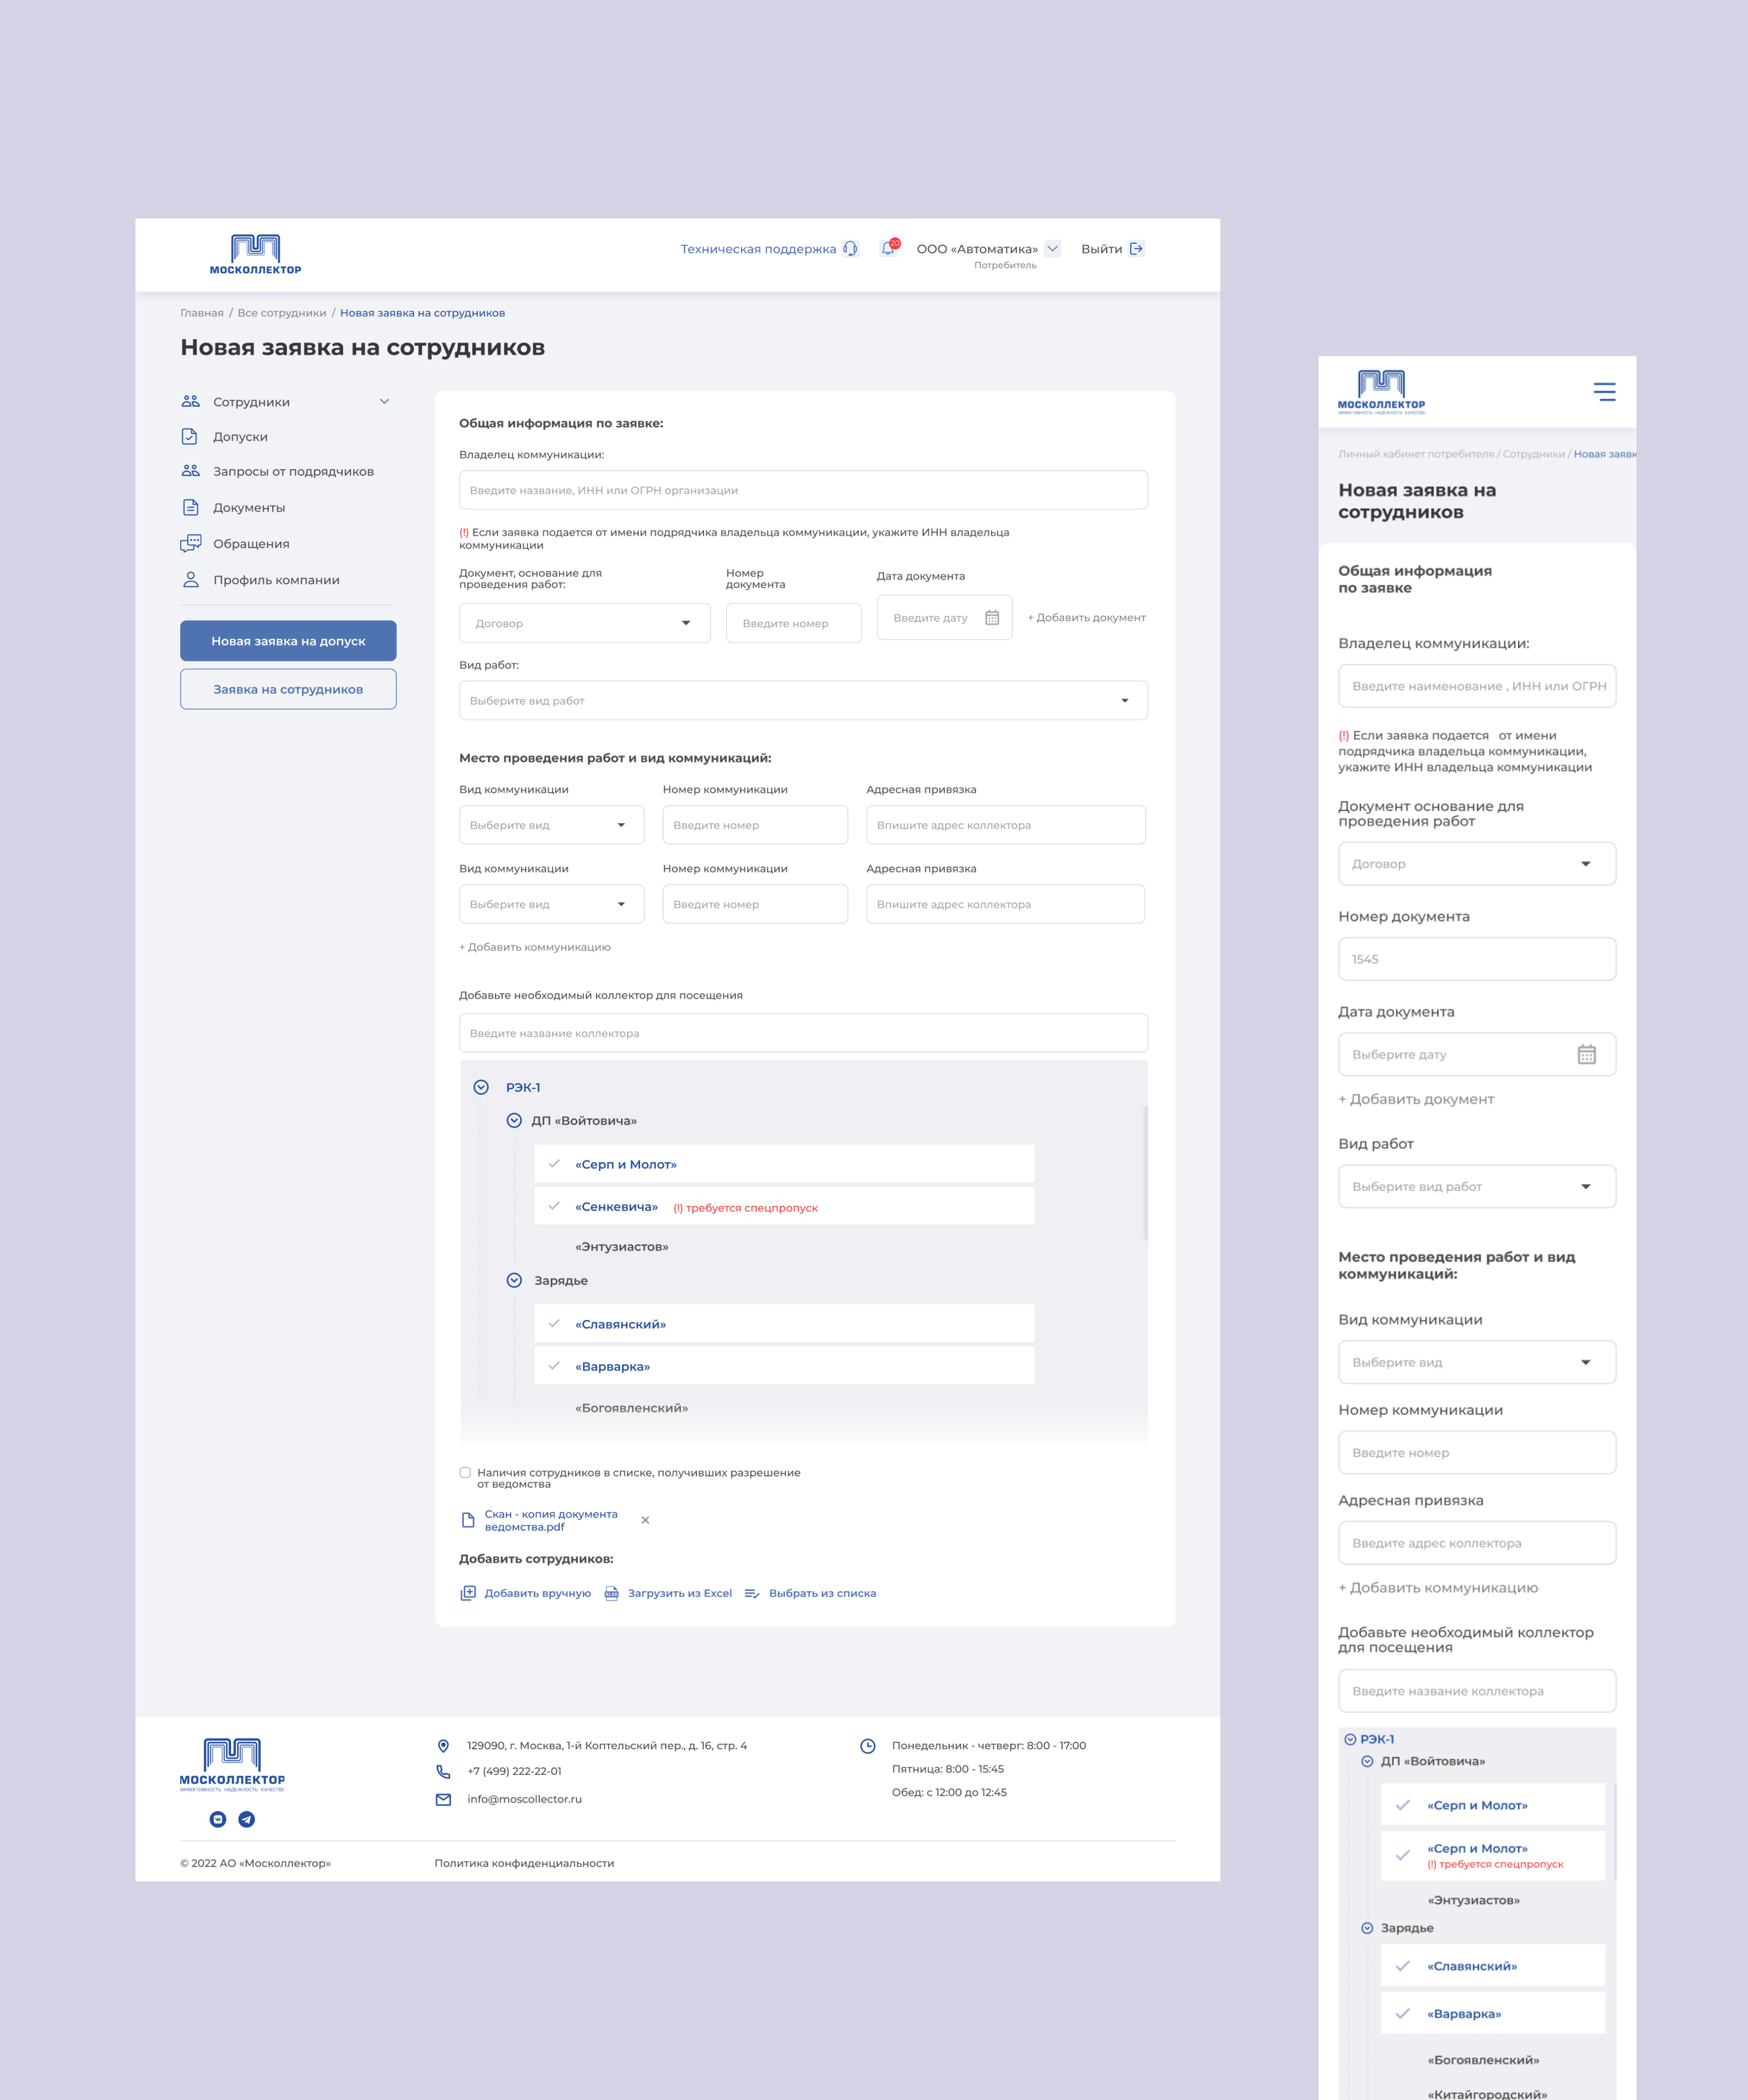1748x2100 pixels.
Task: Open 'Допуски' in the sidebar menu
Action: (240, 437)
